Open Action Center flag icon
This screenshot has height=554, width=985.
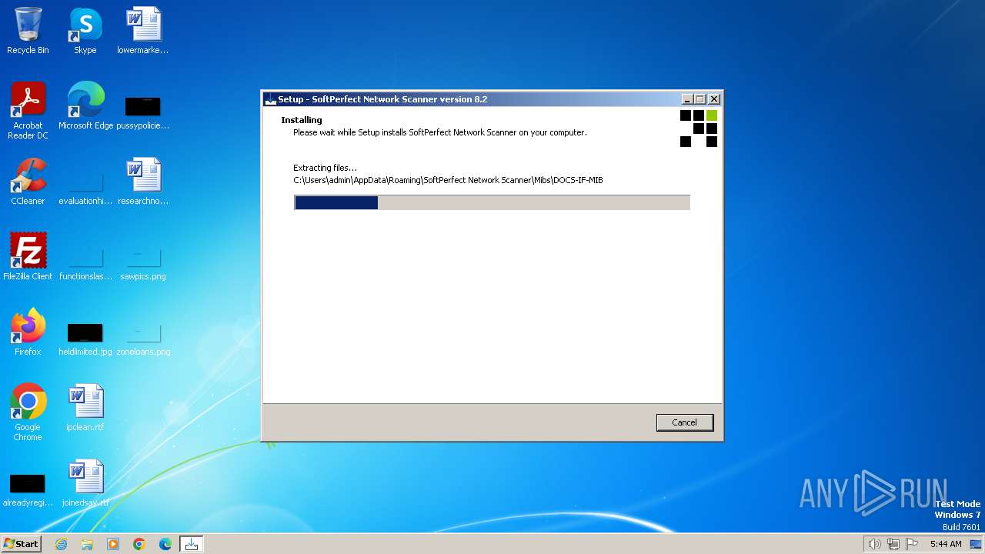click(912, 544)
